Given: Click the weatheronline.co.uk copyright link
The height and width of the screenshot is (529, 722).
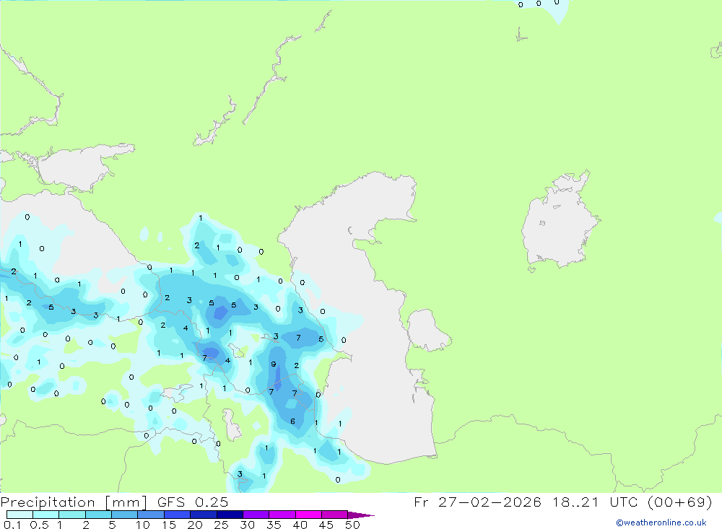Looking at the screenshot, I should (x=661, y=523).
